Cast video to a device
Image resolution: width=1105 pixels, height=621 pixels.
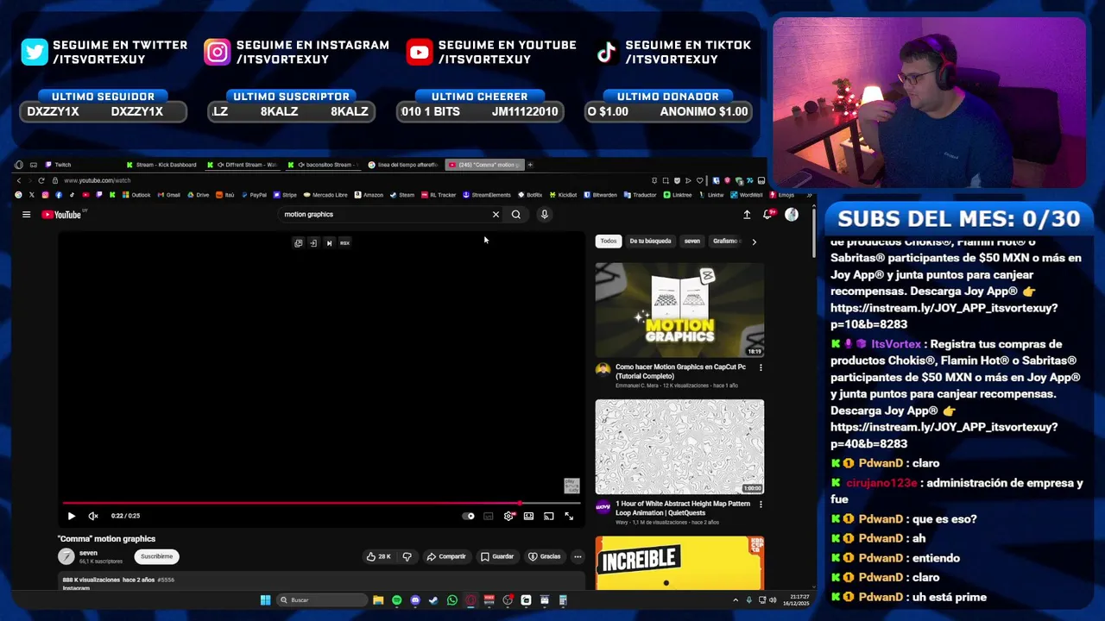(x=548, y=516)
